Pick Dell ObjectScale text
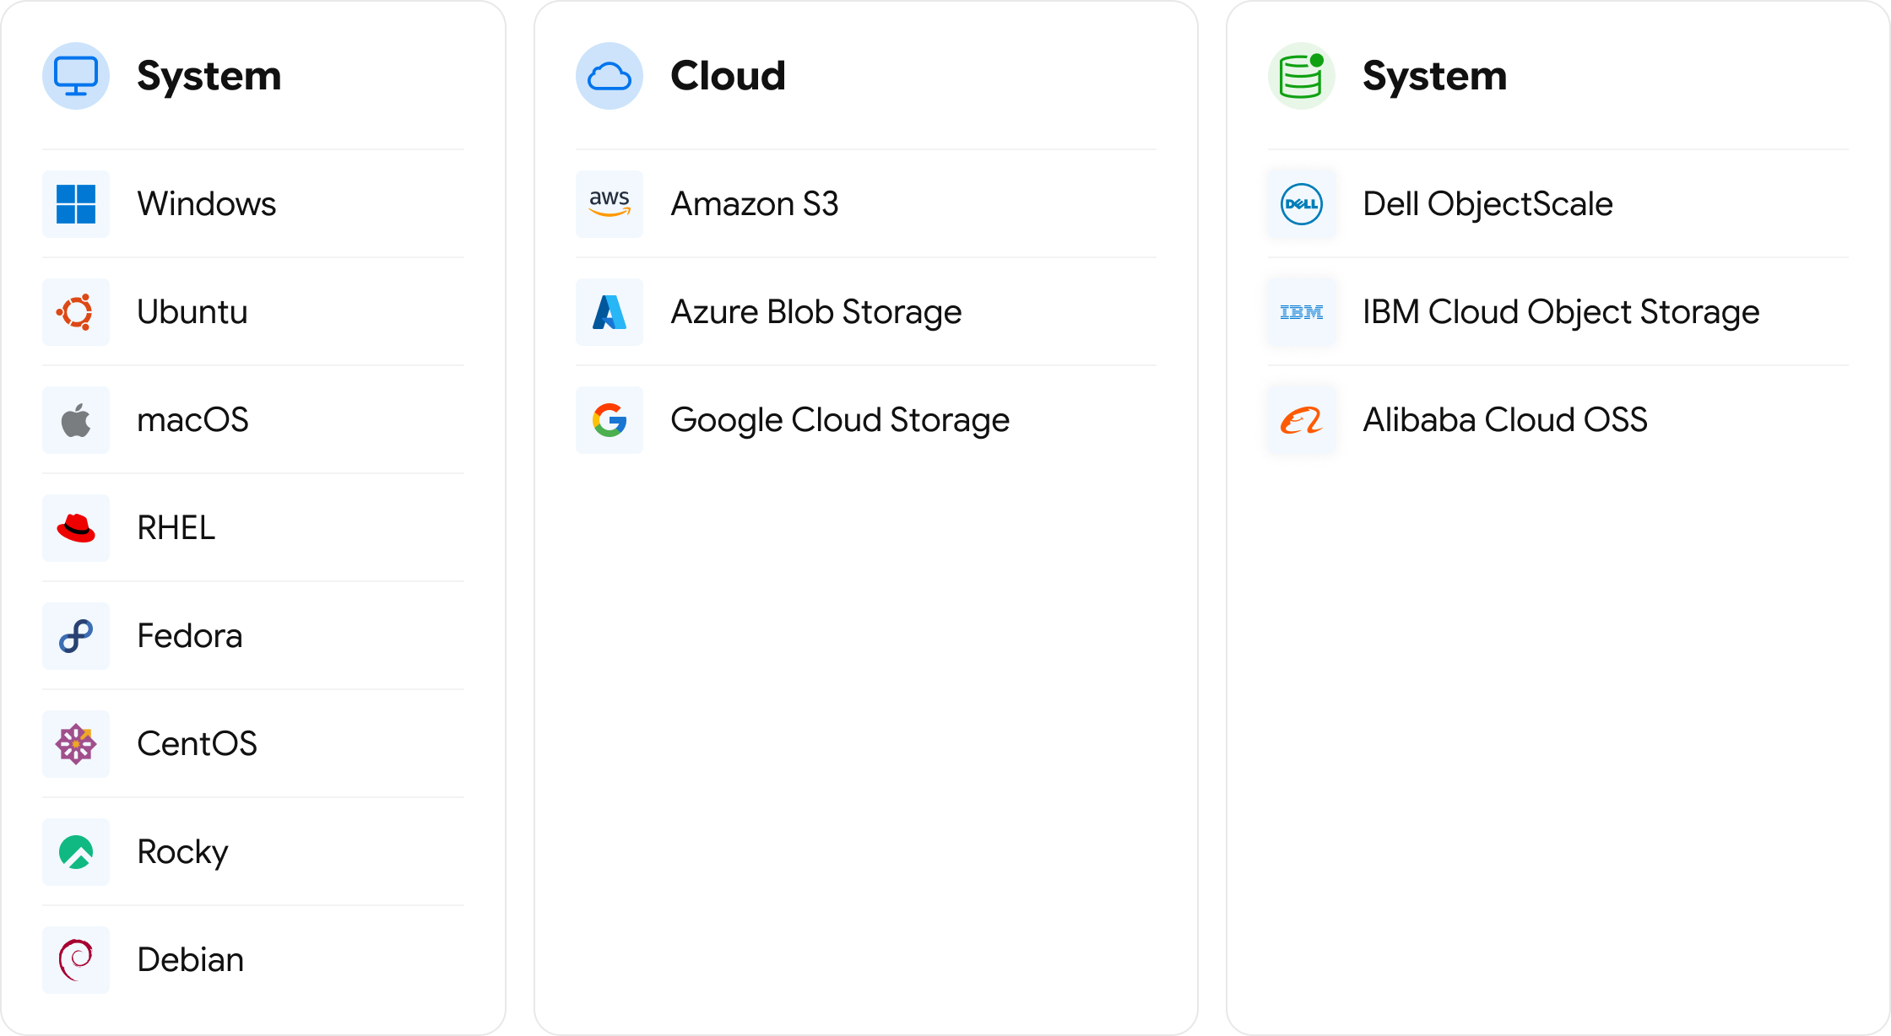 1488,204
